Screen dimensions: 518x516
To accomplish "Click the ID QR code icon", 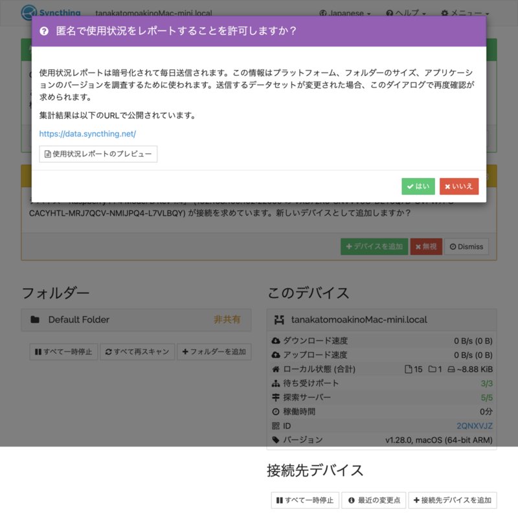I will 276,426.
